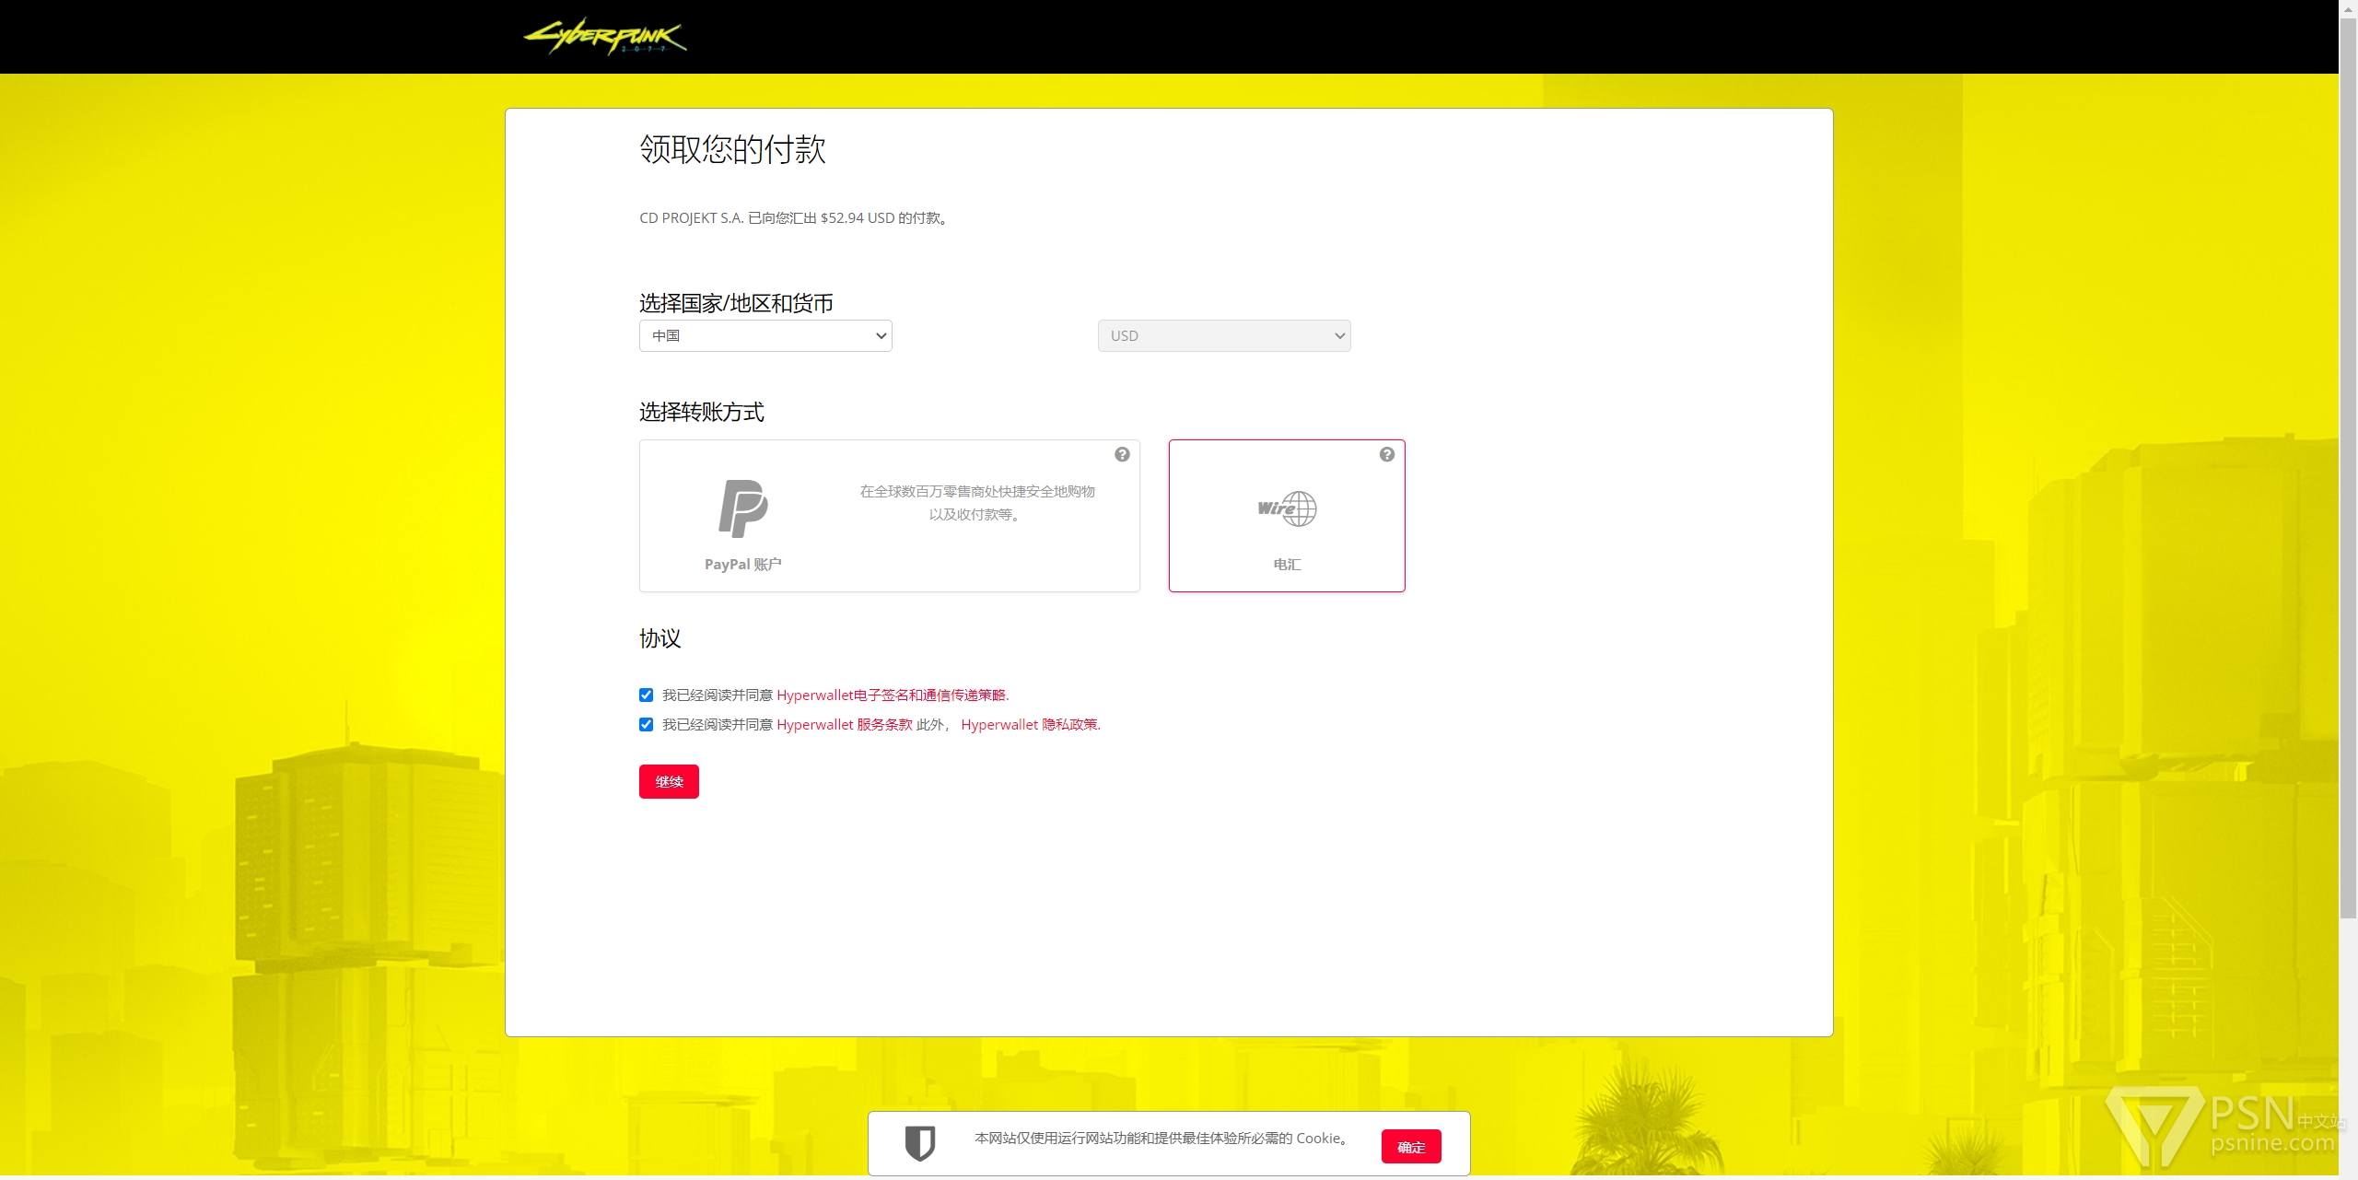Screen dimensions: 2358x1180
Task: Untick the Hyperwallet e-signature agreement checkbox
Action: point(647,695)
